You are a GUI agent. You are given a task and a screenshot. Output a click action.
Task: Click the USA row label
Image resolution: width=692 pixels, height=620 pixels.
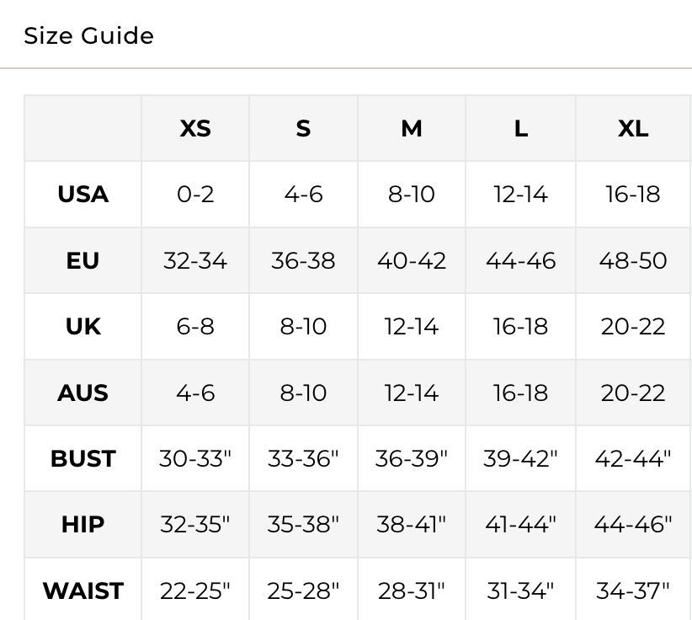tap(83, 195)
